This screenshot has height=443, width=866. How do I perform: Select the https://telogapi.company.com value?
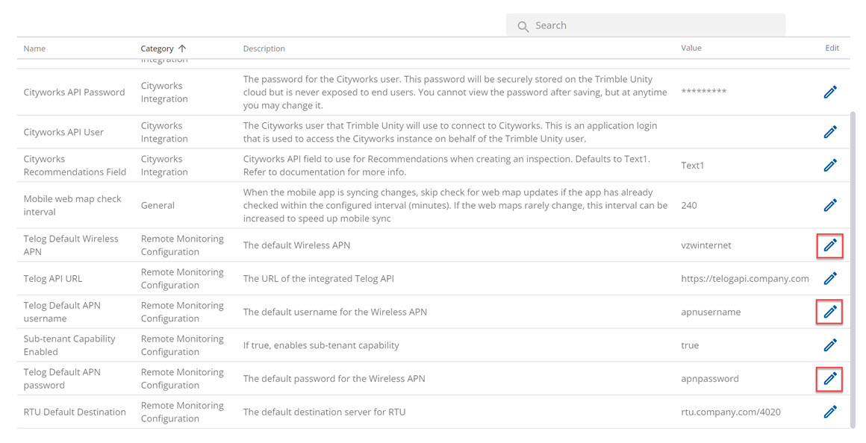[x=745, y=279]
